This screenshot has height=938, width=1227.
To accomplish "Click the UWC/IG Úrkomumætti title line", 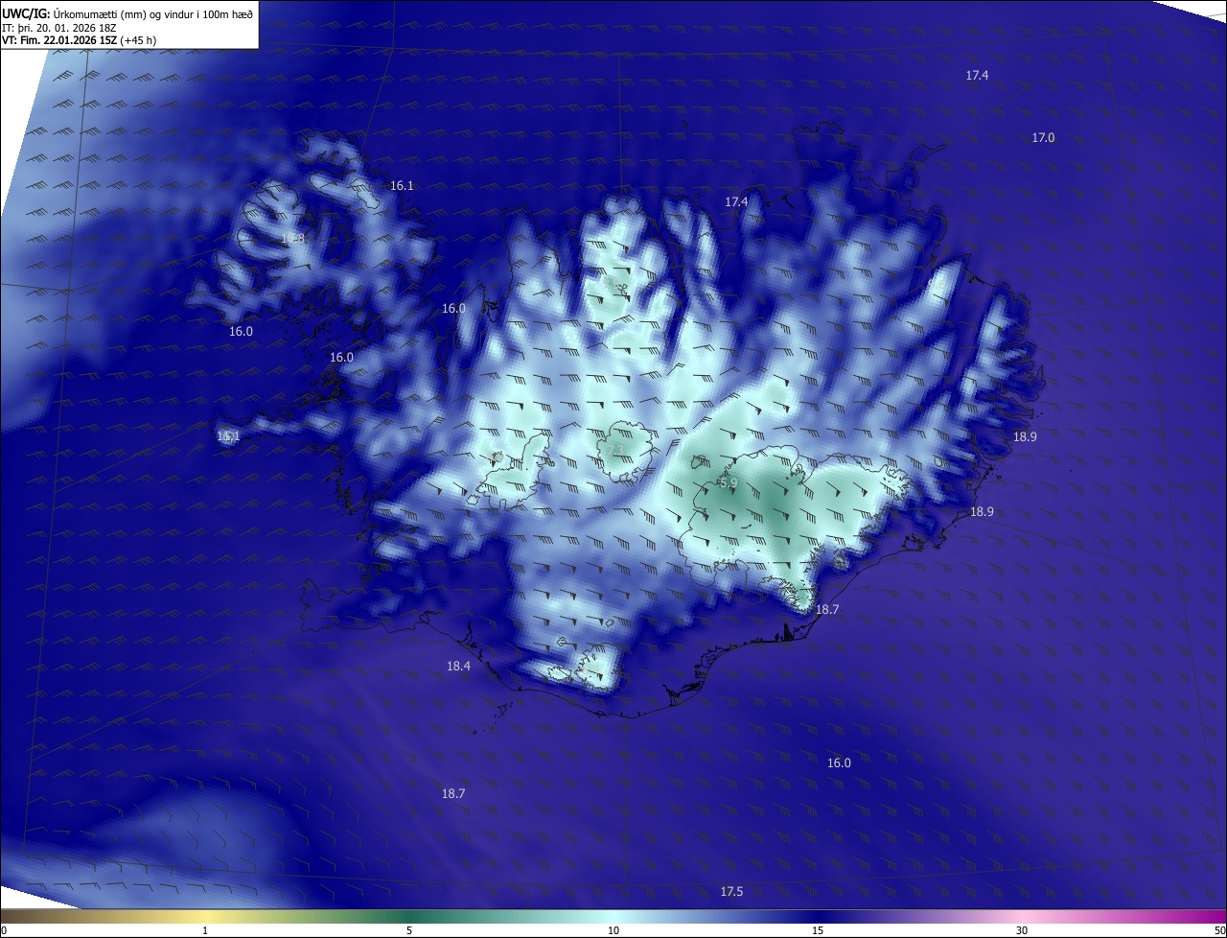I will tap(127, 13).
